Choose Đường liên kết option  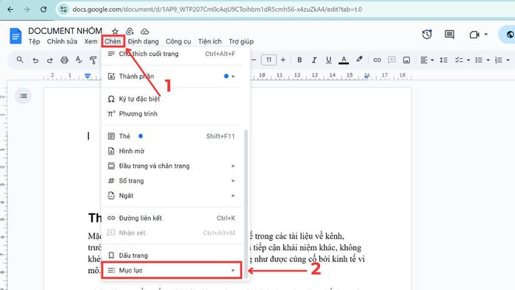171,218
